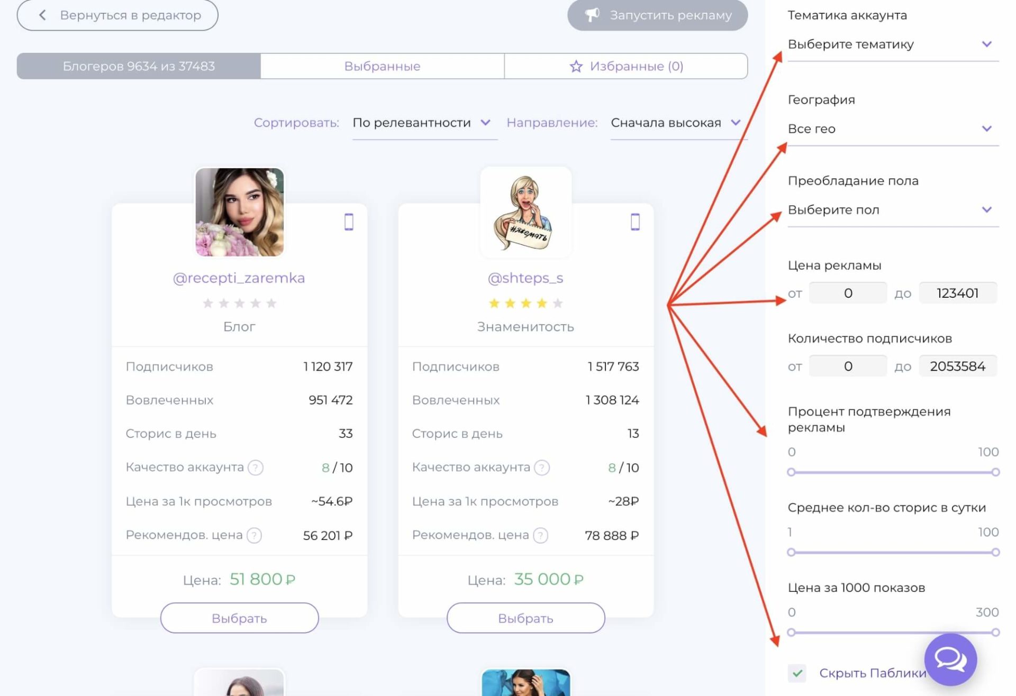This screenshot has width=1016, height=696.
Task: Click the star rating of shteps_s
Action: (525, 303)
